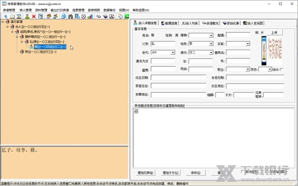Click the dark blue book toolbar icon
Screen dimensions: 298x186
[x=105, y=16]
